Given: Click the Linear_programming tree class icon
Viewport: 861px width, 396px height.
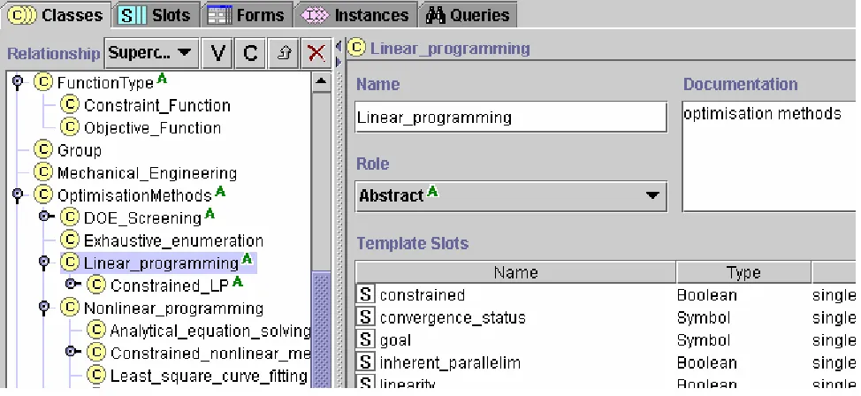Looking at the screenshot, I should (70, 262).
